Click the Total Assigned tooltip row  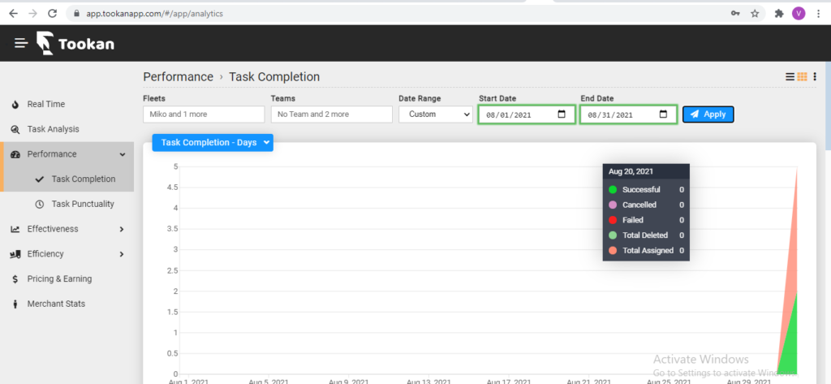[646, 251]
